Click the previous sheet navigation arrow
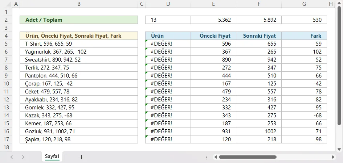 12,157
